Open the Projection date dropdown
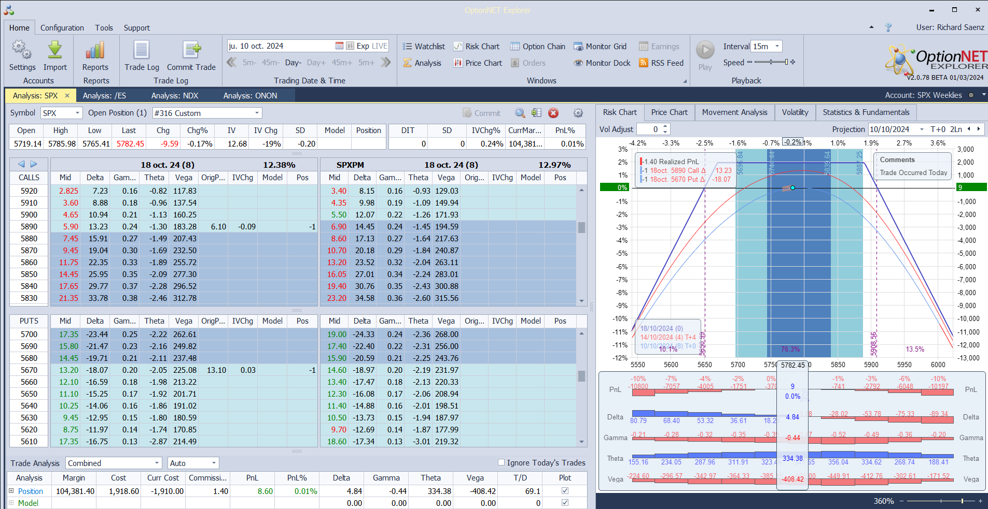 (922, 129)
